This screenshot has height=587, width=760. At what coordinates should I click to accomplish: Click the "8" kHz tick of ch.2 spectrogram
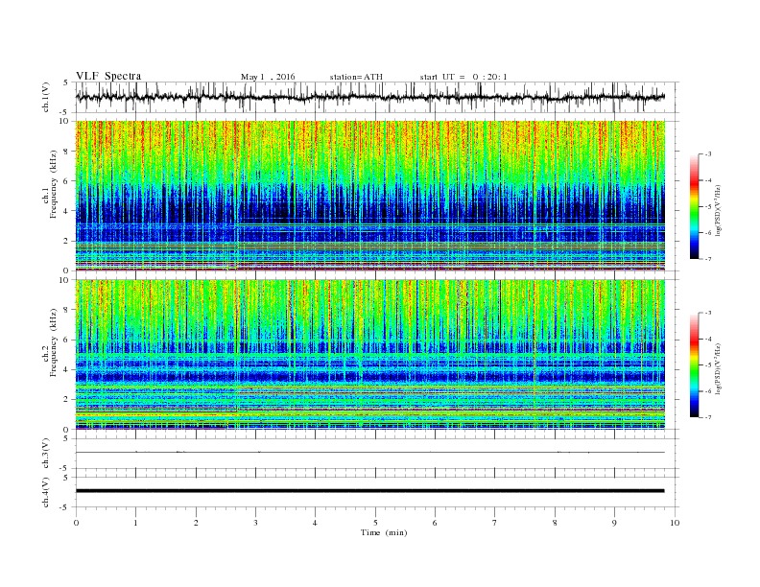click(x=67, y=310)
